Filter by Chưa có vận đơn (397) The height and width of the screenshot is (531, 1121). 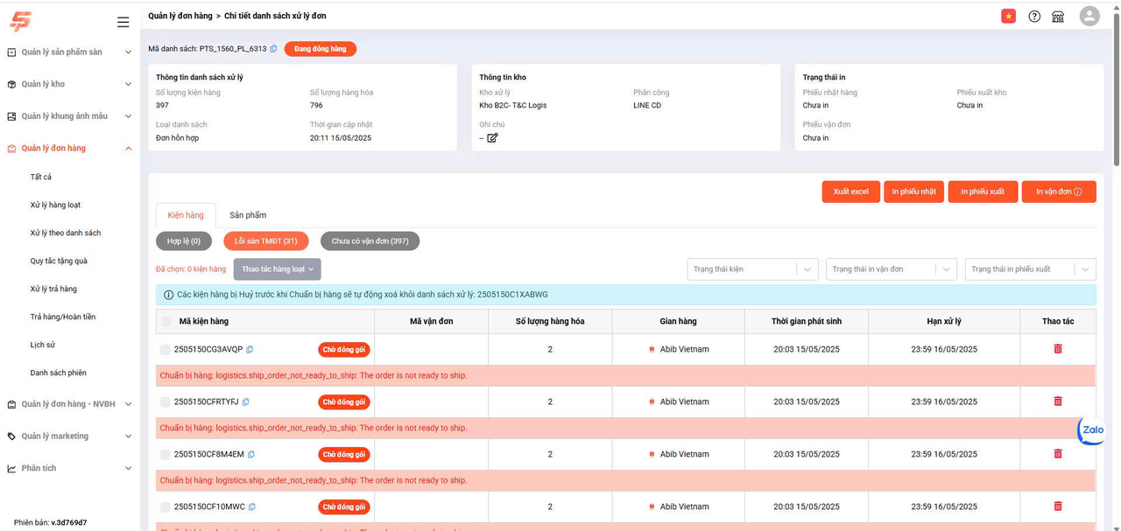[x=370, y=241]
